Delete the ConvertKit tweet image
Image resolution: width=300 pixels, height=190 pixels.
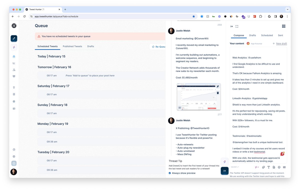(218, 93)
